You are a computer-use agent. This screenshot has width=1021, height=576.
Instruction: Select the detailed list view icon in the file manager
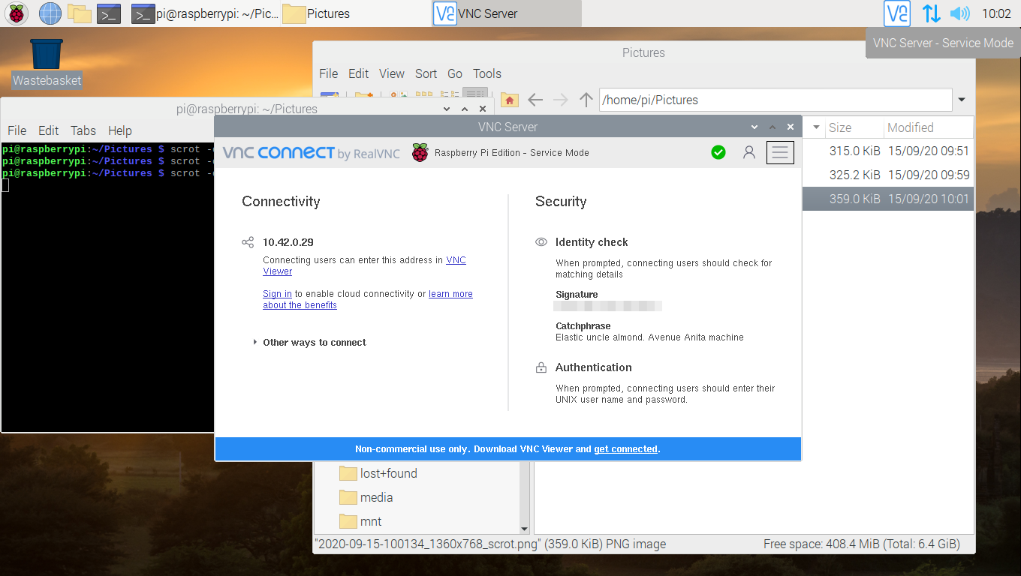[x=475, y=94]
